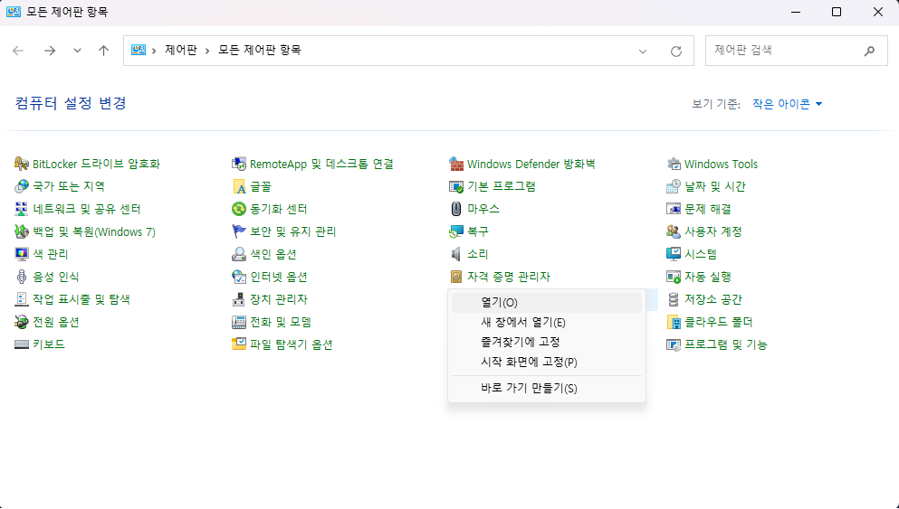This screenshot has width=899, height=509.
Task: Click the 클라우드 폴더 icon
Action: (673, 323)
